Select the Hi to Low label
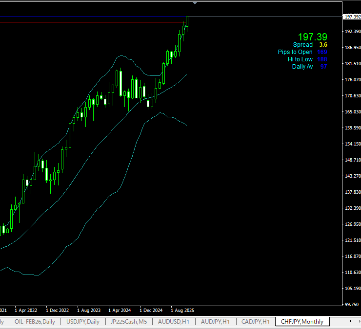Viewport: 361px width, 329px height. [300, 59]
